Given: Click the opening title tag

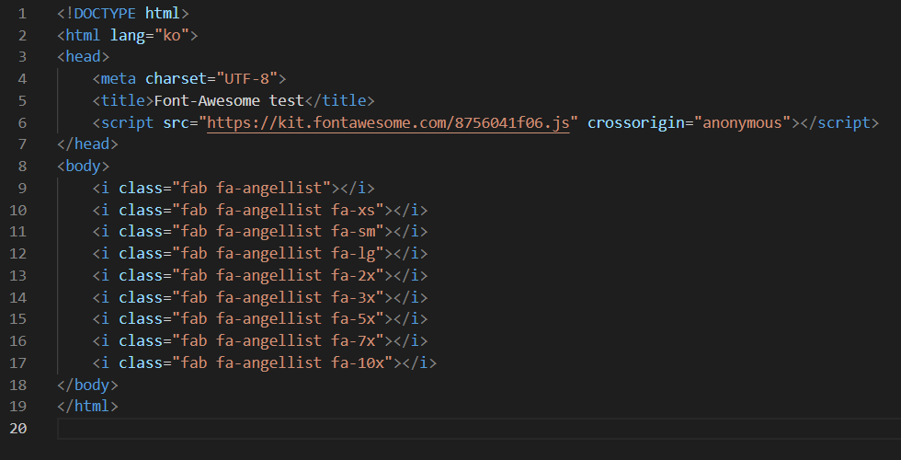Looking at the screenshot, I should tap(123, 100).
